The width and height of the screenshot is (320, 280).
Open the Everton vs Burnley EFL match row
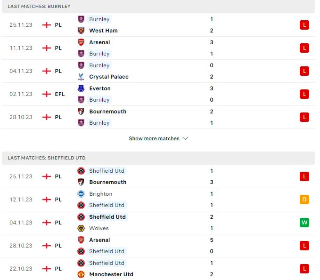158,94
